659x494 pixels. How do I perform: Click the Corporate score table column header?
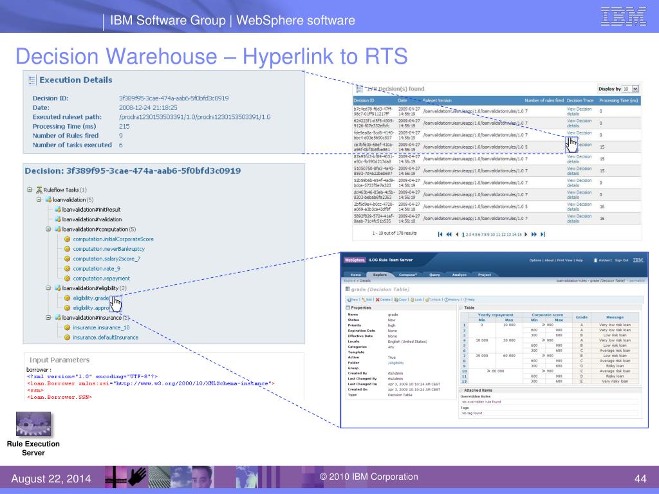(x=547, y=315)
